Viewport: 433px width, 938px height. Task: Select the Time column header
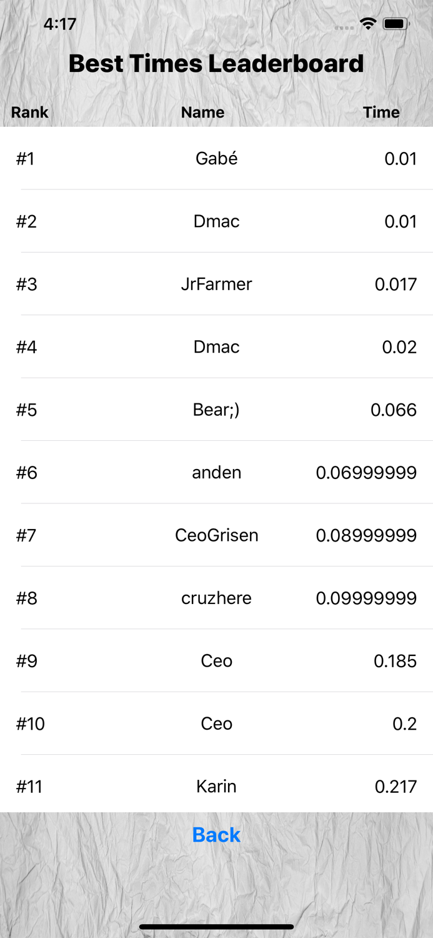[382, 113]
